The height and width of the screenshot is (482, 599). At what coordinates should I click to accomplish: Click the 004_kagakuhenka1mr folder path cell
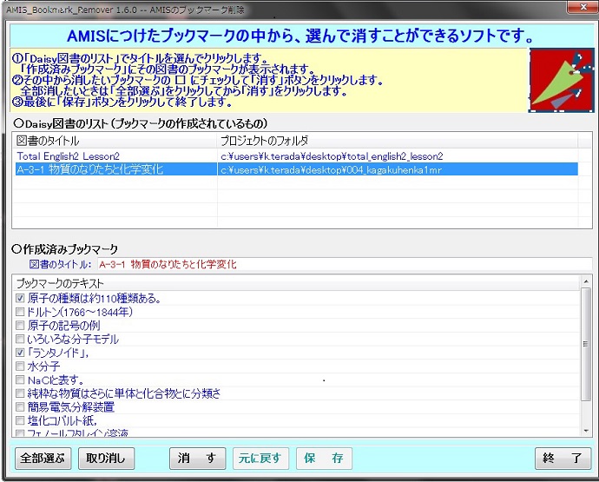click(x=398, y=169)
